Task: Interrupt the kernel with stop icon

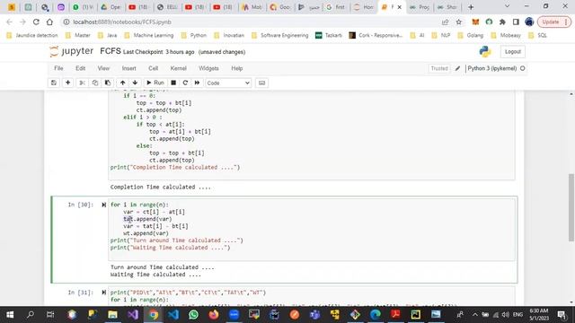Action: 173,83
